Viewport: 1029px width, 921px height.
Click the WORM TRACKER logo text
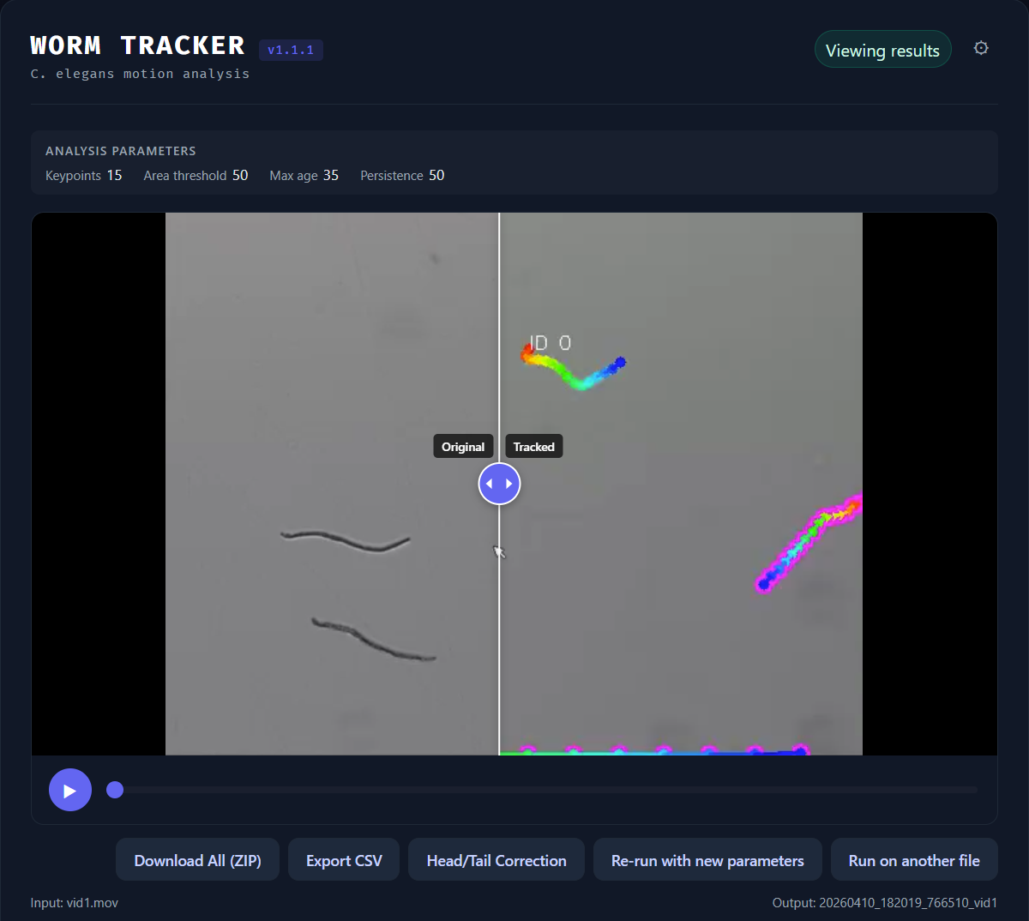[x=137, y=45]
